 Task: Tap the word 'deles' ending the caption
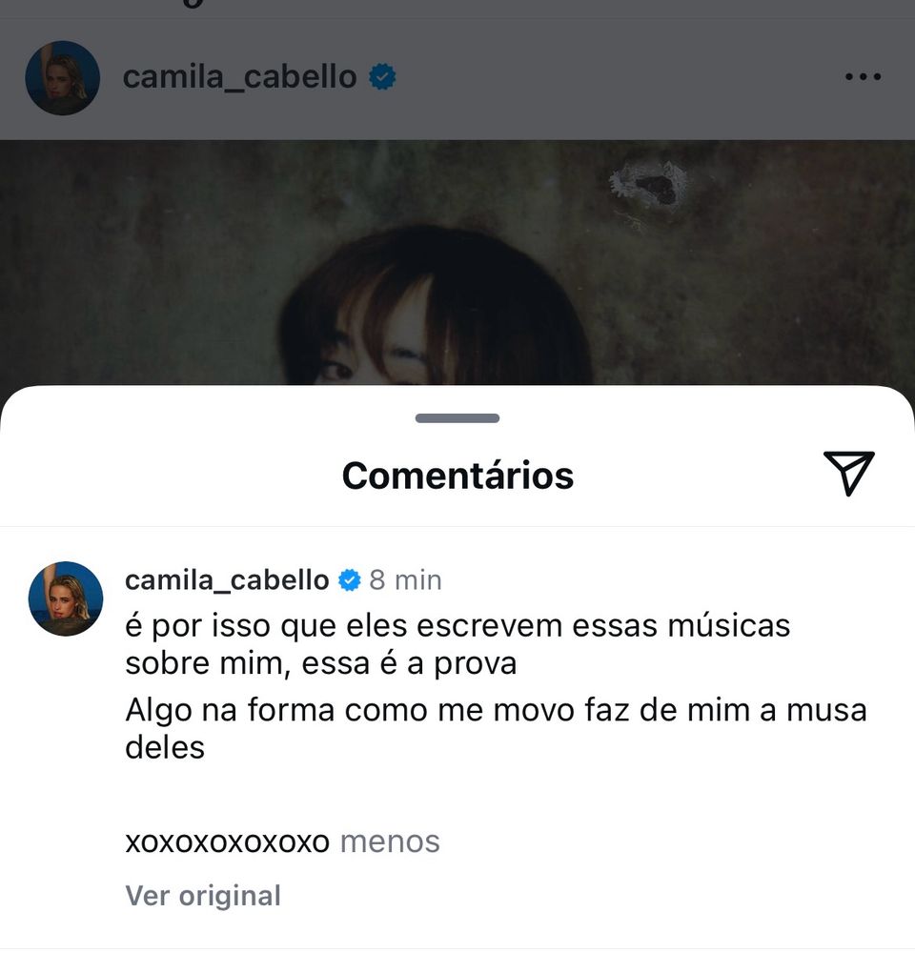[x=165, y=747]
